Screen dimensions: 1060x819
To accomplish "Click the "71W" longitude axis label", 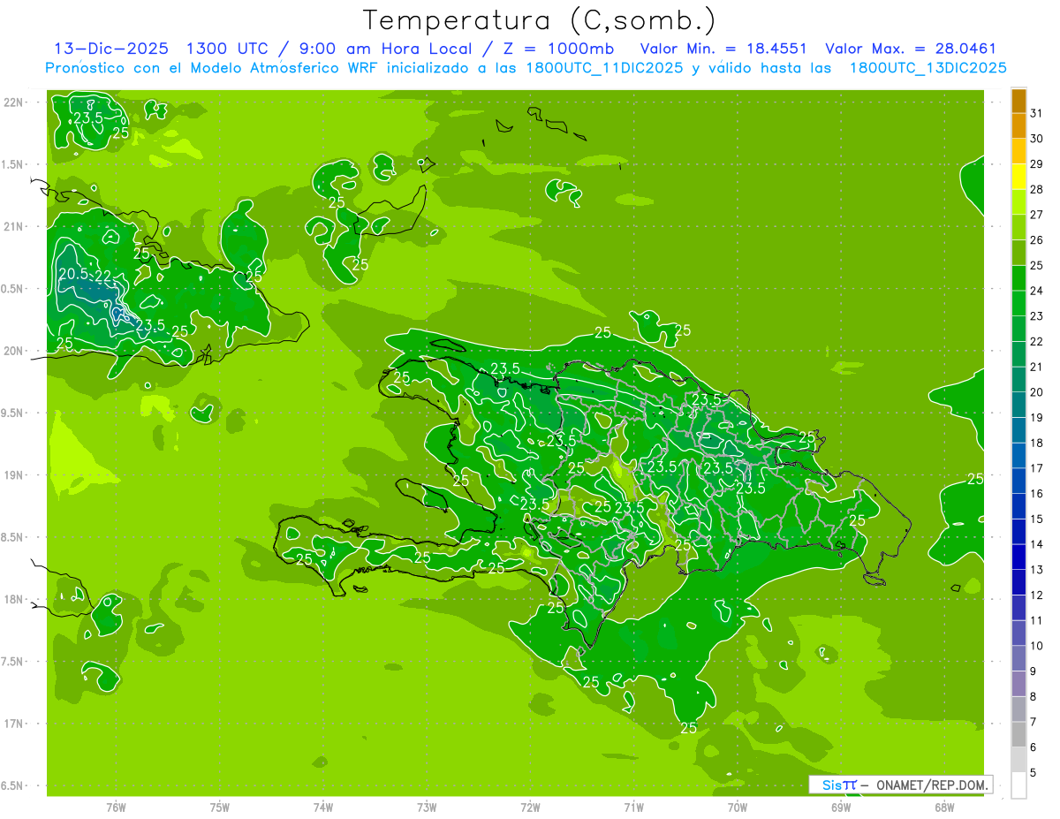I will 633,807.
